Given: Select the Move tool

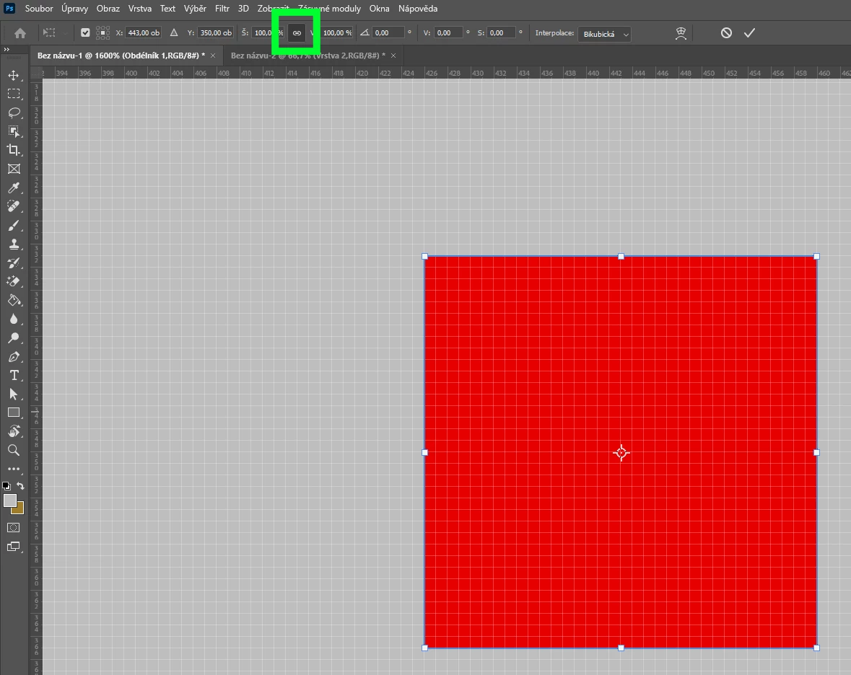Looking at the screenshot, I should point(14,76).
